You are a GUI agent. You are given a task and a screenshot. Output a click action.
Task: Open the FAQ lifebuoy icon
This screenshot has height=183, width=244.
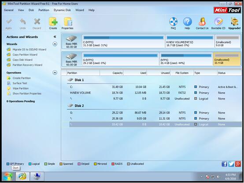pos(173,22)
